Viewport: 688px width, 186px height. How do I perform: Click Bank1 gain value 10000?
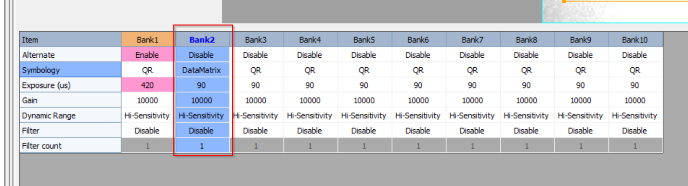pyautogui.click(x=147, y=100)
